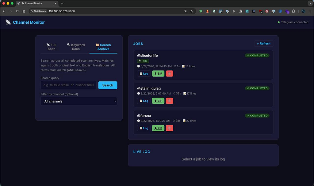Open the Notion extension icon

coord(240,11)
